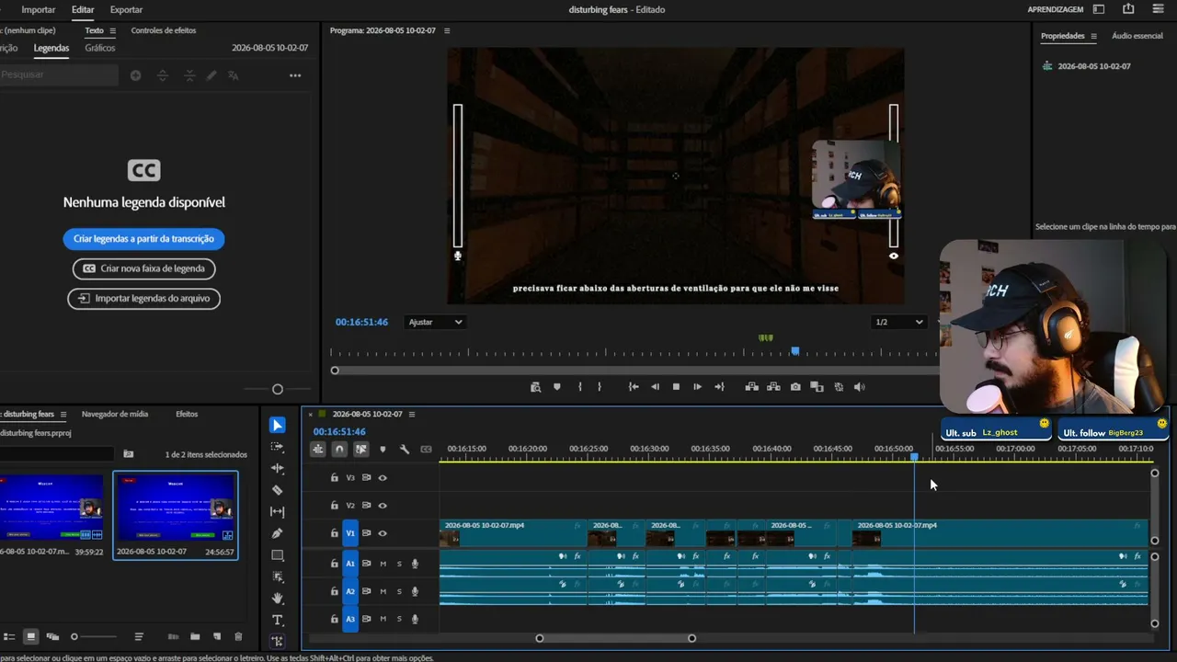Toggle linked selection in timeline

point(361,450)
